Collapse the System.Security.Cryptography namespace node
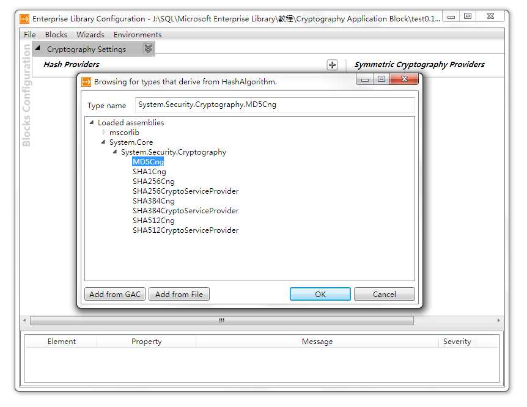 [x=115, y=152]
